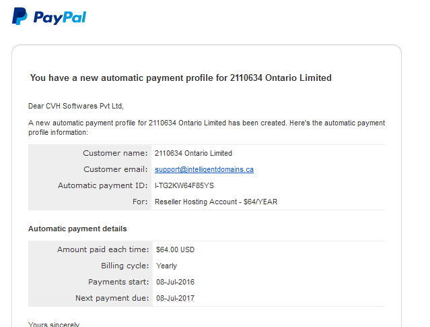
Task: Click the $64.00 USD amount value
Action: [x=175, y=249]
